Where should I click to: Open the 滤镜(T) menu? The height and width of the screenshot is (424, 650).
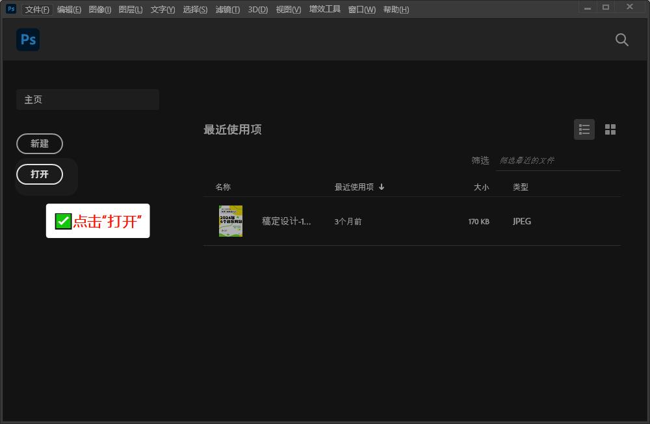[x=227, y=9]
